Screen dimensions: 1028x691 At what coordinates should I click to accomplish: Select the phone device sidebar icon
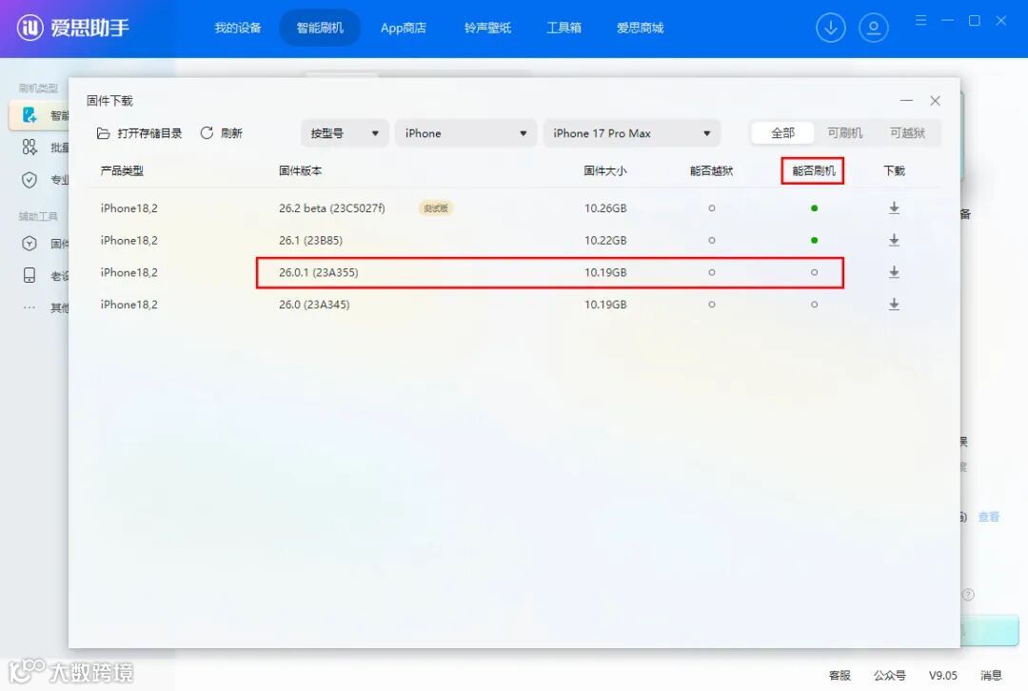click(x=30, y=275)
